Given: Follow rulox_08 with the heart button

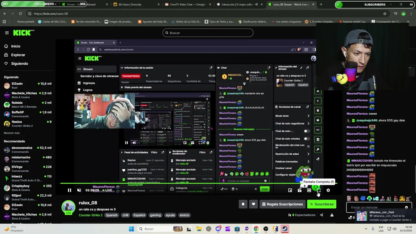Looking at the screenshot, I should coord(253,204).
